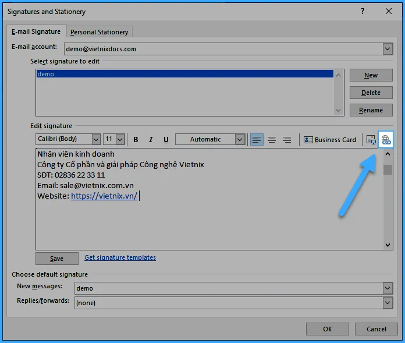405x343 pixels.
Task: Open the Automatic font color dropdown
Action: click(240, 139)
